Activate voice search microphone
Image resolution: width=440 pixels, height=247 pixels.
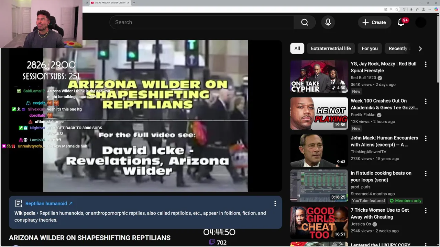(328, 22)
